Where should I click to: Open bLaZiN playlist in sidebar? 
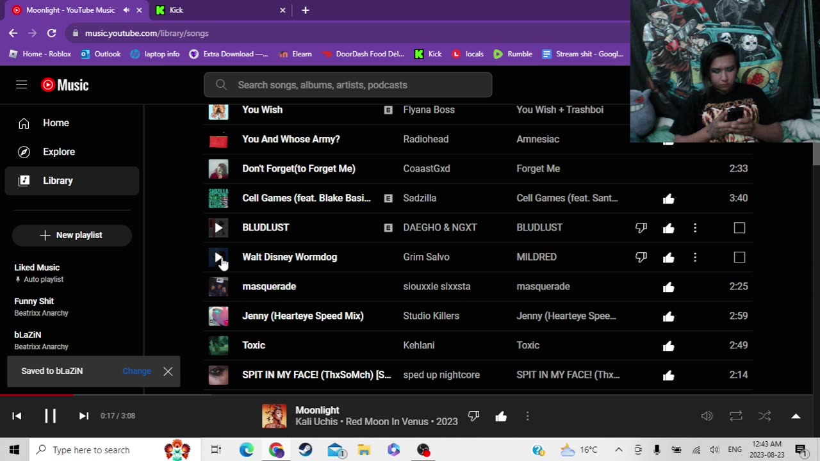point(28,335)
